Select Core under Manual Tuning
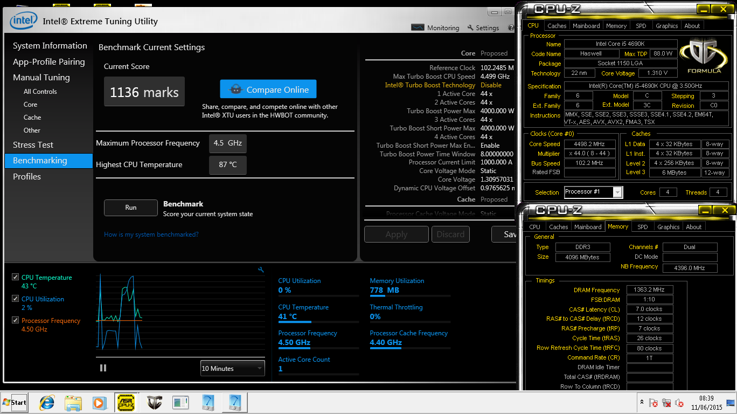 click(31, 104)
